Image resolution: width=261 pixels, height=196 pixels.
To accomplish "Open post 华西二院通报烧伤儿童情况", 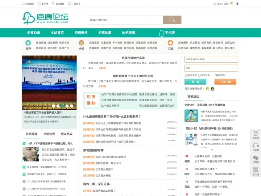I will (x=111, y=157).
